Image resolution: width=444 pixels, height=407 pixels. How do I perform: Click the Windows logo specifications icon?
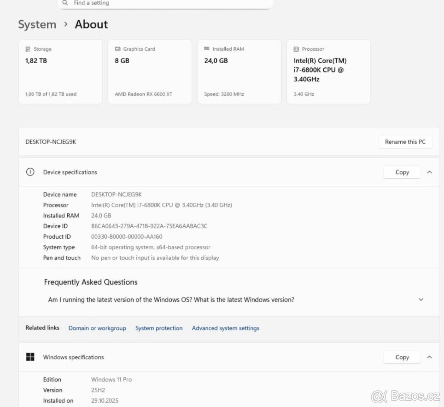tap(30, 357)
